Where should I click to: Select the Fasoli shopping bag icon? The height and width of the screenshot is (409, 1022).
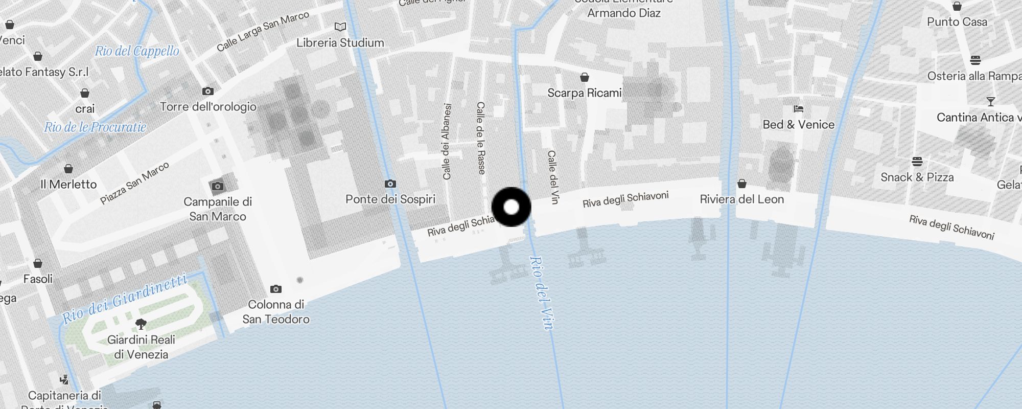38,263
